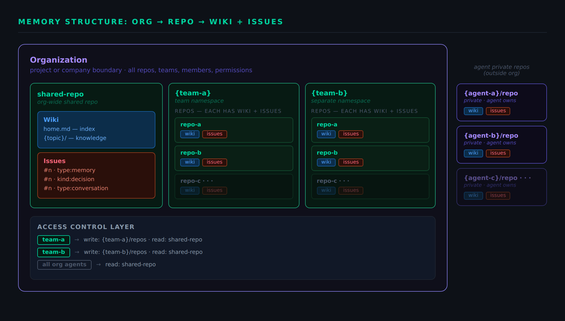Click the wiki tag in {agent-c}/repo

(x=473, y=195)
